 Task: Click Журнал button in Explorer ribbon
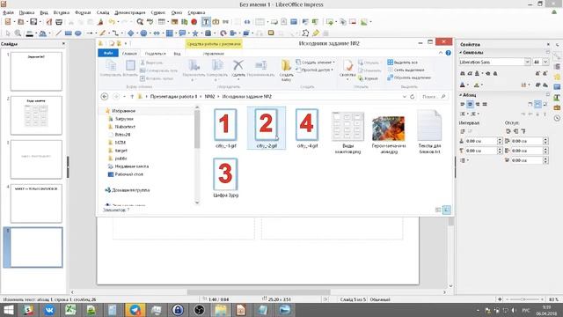tap(368, 78)
